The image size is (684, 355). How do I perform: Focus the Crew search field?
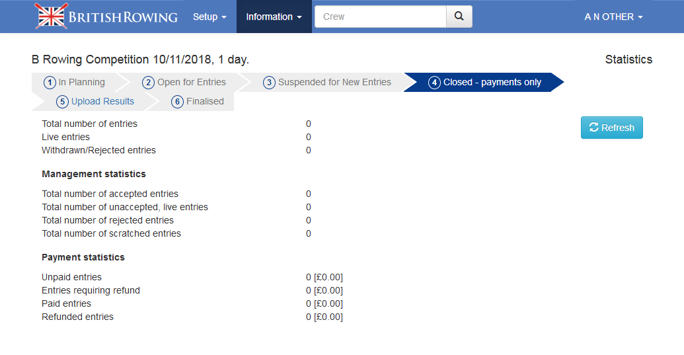[381, 17]
